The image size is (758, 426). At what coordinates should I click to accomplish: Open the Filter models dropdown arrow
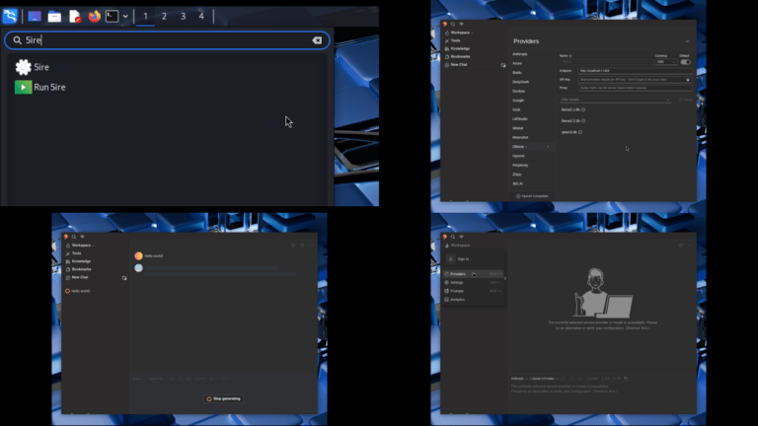tap(668, 100)
